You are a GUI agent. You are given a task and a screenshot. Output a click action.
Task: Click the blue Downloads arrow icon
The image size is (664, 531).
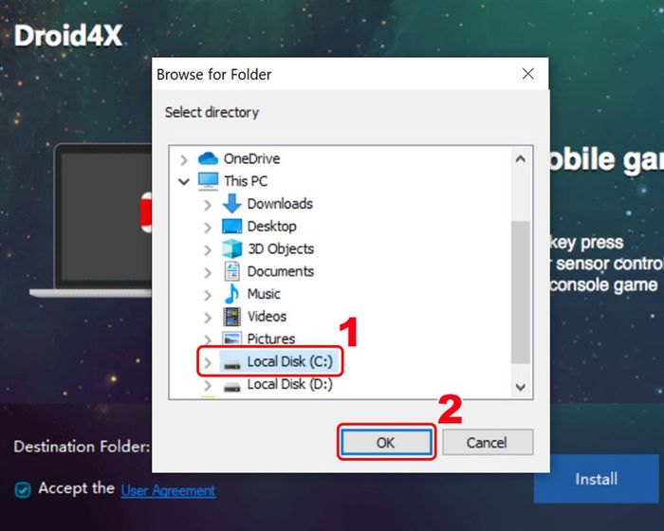pos(232,204)
